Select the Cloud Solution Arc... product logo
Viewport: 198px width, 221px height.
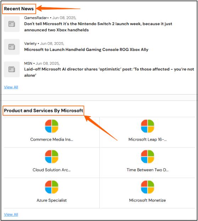pyautogui.click(x=51, y=157)
